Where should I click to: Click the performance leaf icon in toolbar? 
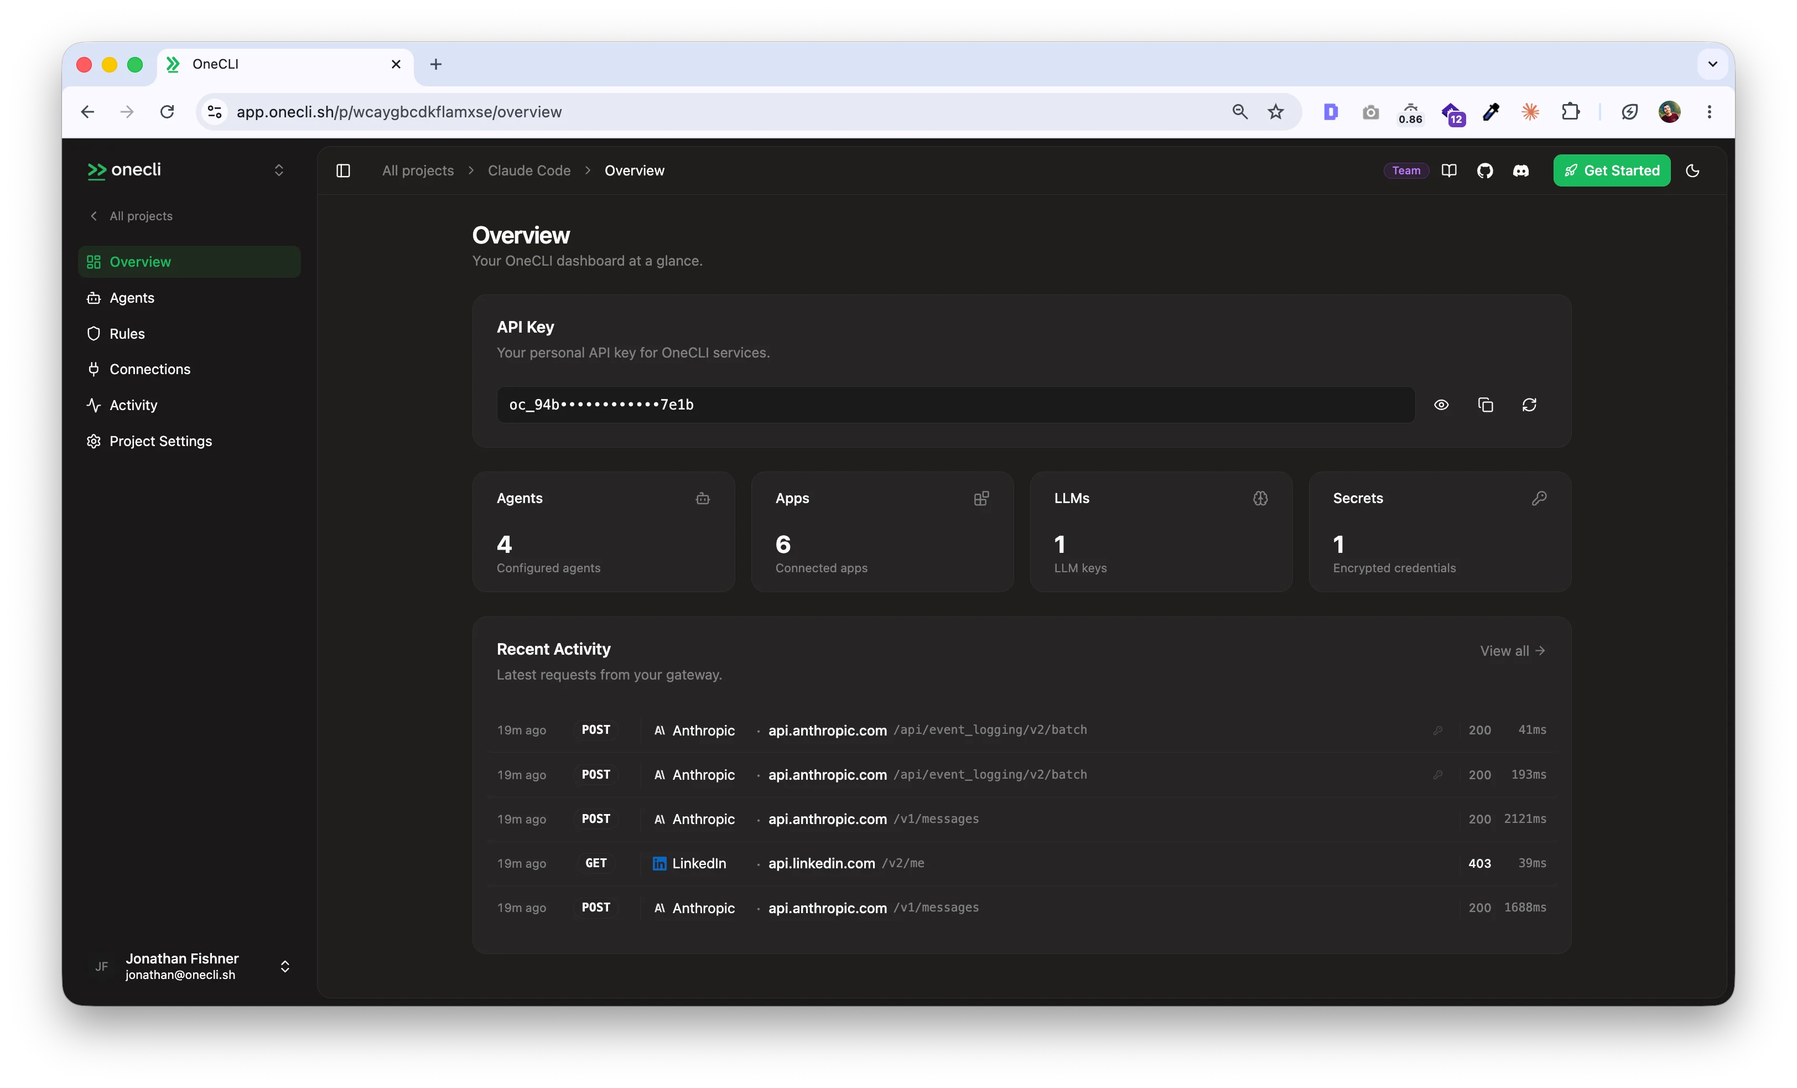(1629, 112)
